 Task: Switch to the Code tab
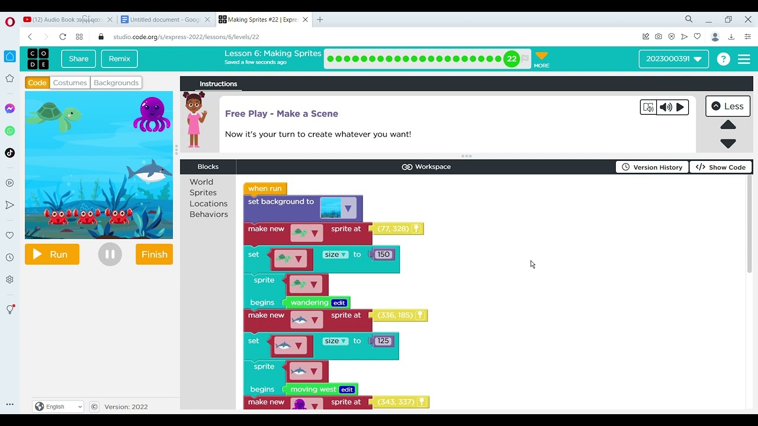[37, 83]
